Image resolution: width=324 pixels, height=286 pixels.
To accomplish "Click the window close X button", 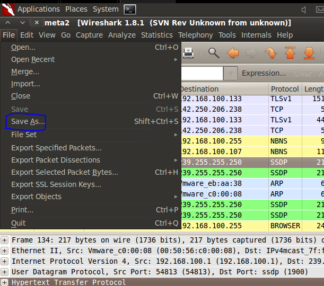I will (x=37, y=22).
